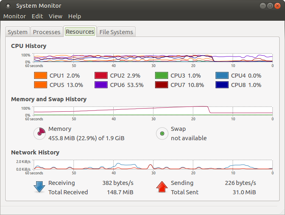Image resolution: width=285 pixels, height=215 pixels.
Task: Click the '382 bytes/s' receiving rate
Action: [118, 183]
